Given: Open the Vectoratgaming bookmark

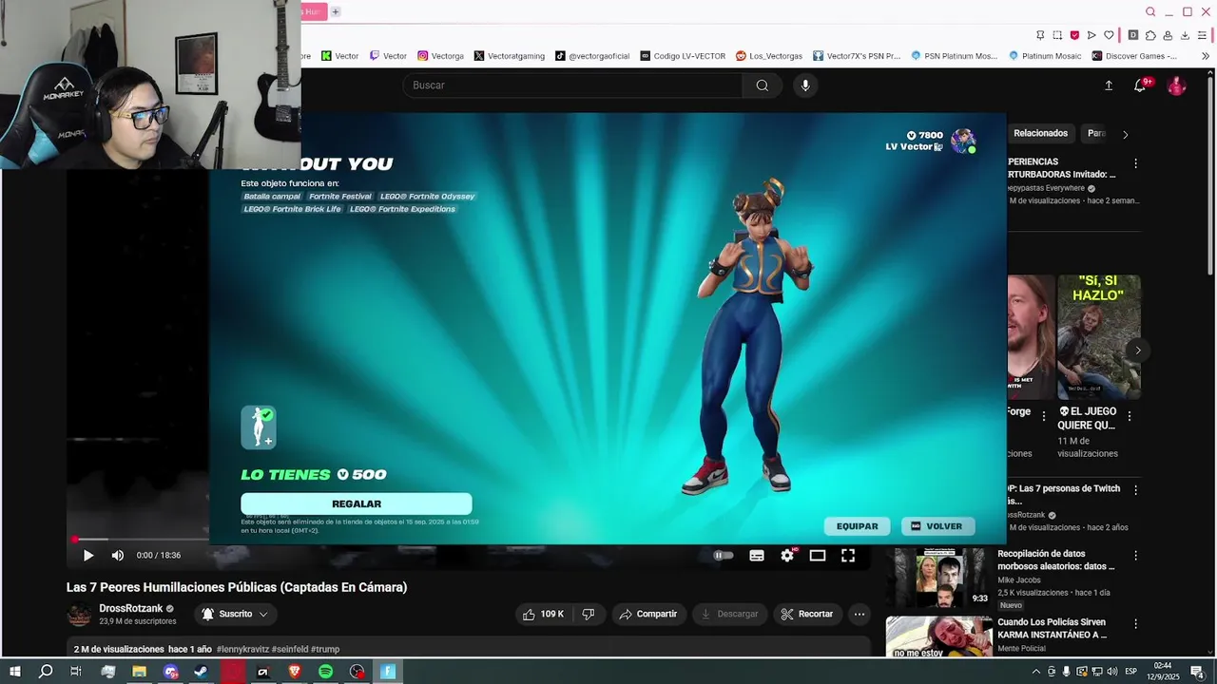Looking at the screenshot, I should tap(510, 56).
